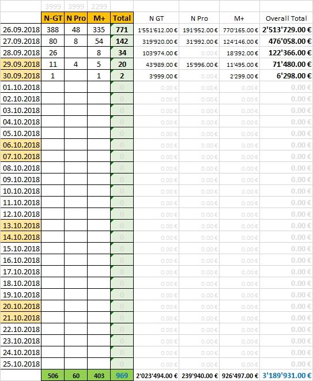Select the empty N-GT cell for 01.10.2018
Viewport: 313px width, 381px height.
click(52, 87)
